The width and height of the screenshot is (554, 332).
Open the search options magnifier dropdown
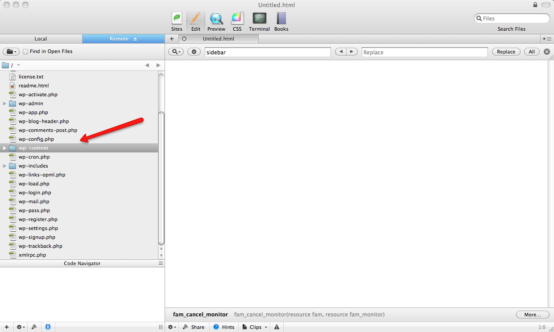pos(176,52)
